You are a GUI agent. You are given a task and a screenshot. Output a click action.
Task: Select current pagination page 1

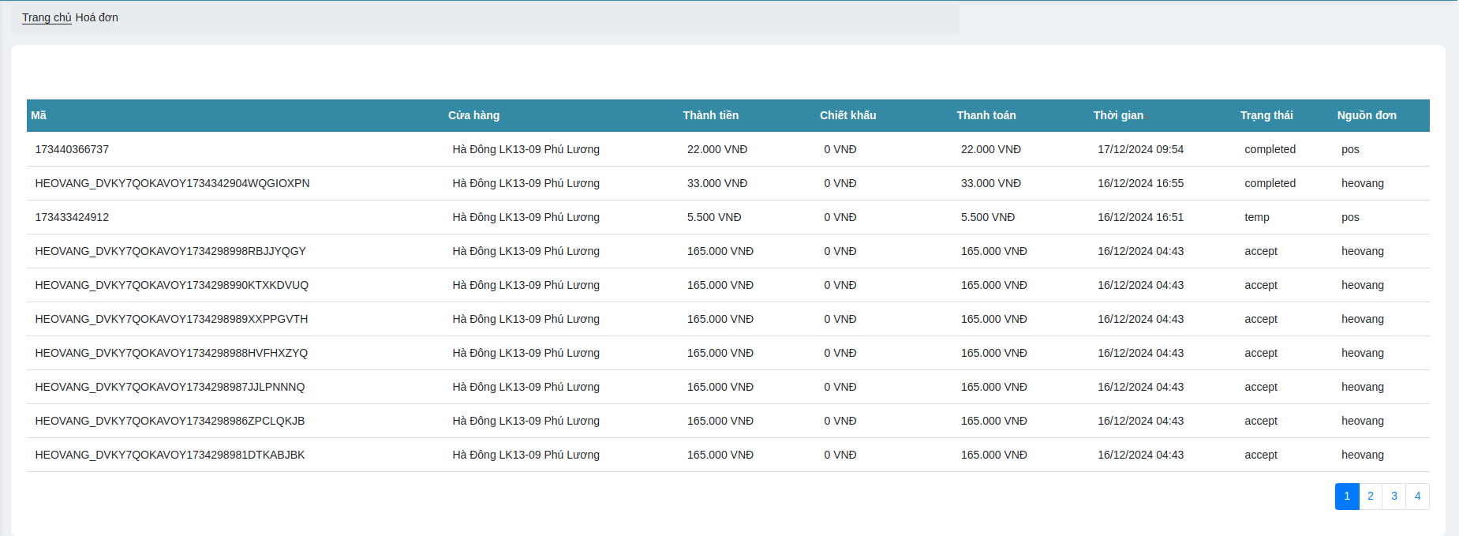point(1346,496)
